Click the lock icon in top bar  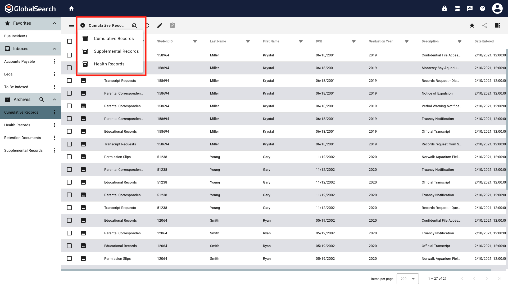[444, 8]
